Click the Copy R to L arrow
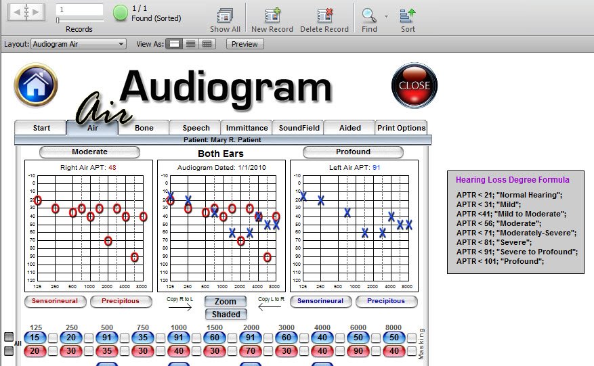 (180, 307)
